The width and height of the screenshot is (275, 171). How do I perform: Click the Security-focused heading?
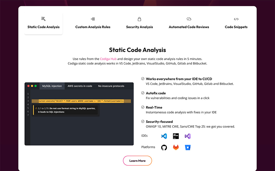[x=159, y=122]
